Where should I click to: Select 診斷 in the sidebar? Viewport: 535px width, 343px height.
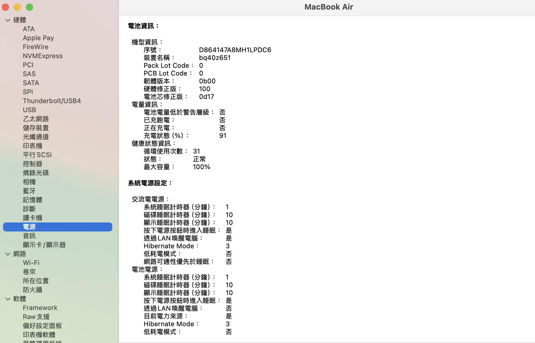pos(29,209)
